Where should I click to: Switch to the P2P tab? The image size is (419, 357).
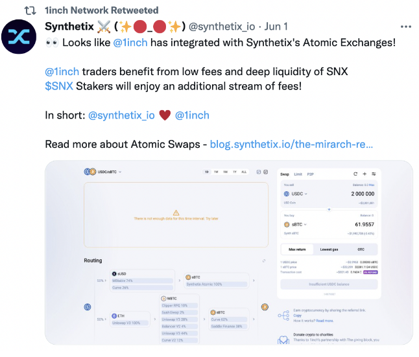(x=310, y=174)
